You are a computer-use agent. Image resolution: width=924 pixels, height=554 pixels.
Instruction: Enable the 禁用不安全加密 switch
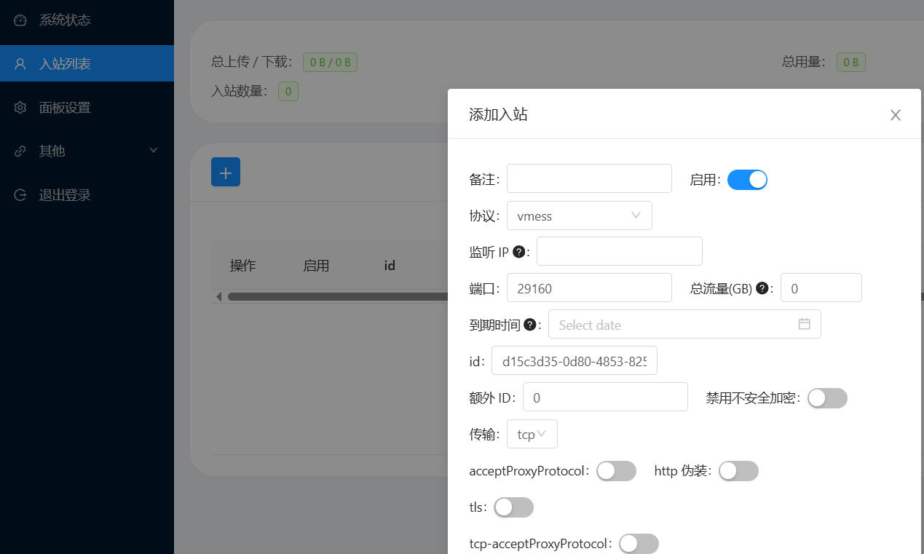[827, 398]
